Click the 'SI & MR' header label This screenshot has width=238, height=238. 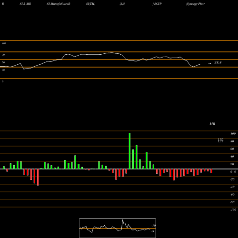[x=25, y=4]
